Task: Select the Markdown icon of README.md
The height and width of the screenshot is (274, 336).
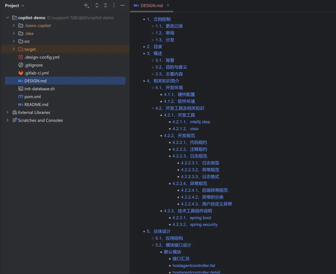Action: (21, 104)
